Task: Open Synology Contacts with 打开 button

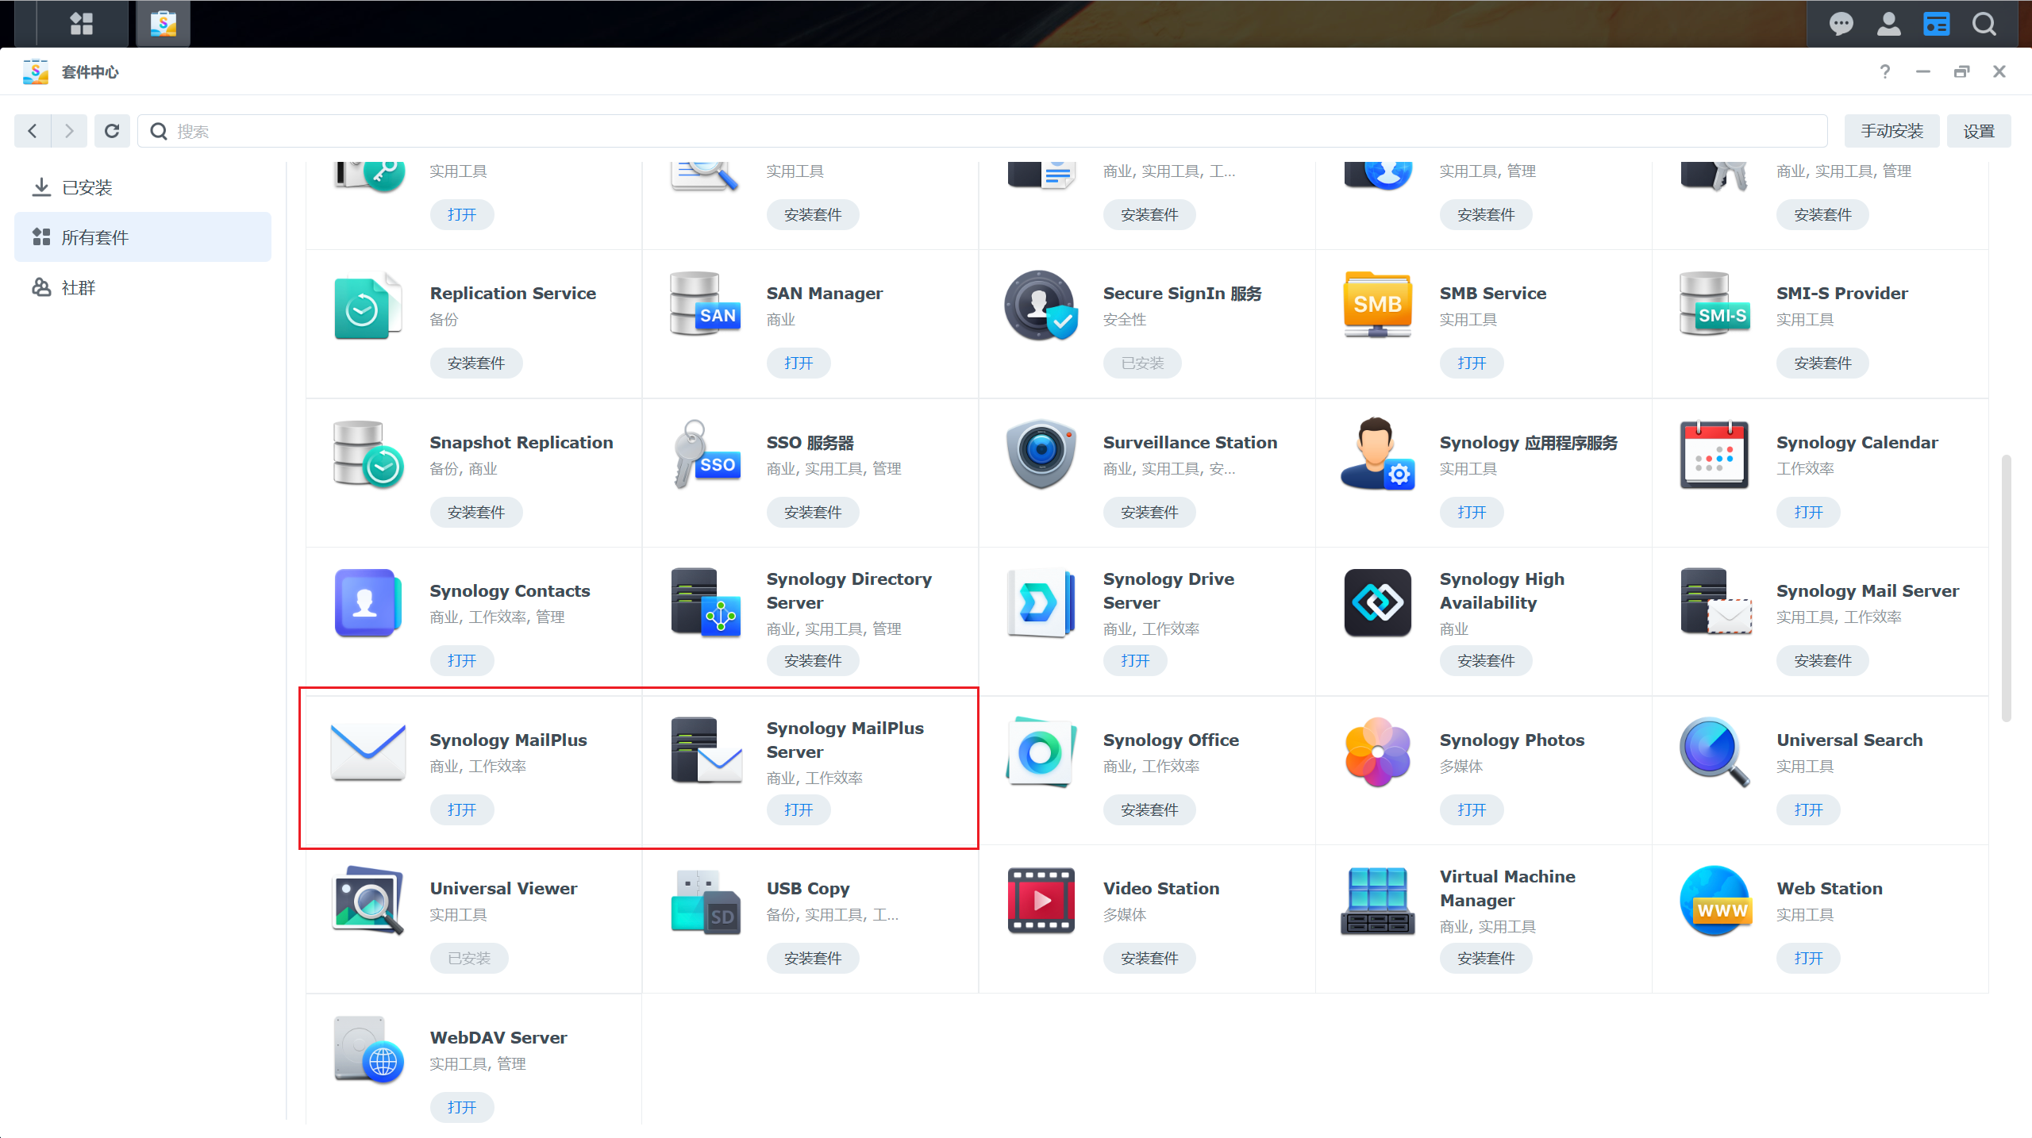Action: pyautogui.click(x=462, y=661)
